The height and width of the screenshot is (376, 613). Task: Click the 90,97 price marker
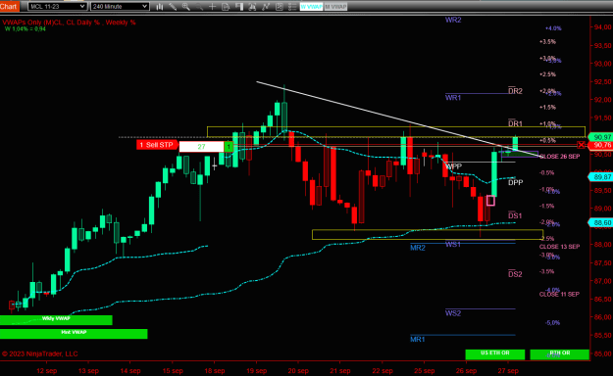pos(601,137)
